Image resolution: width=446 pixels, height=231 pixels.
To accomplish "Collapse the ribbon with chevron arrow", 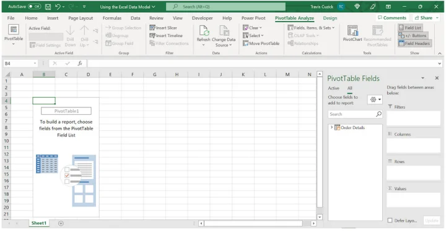I will pos(439,53).
